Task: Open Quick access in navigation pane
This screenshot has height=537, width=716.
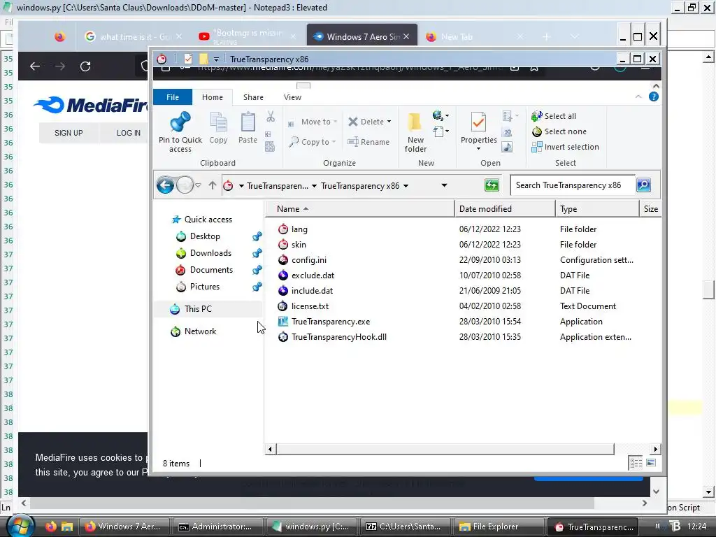Action: pyautogui.click(x=208, y=220)
